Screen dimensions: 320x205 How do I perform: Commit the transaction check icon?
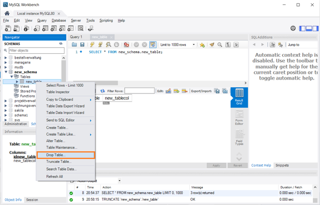[x=136, y=45]
